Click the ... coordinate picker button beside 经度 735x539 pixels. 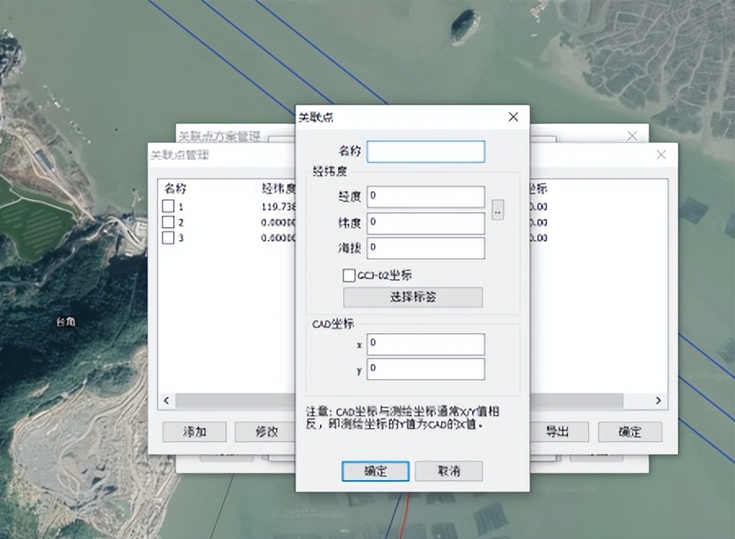pyautogui.click(x=497, y=210)
